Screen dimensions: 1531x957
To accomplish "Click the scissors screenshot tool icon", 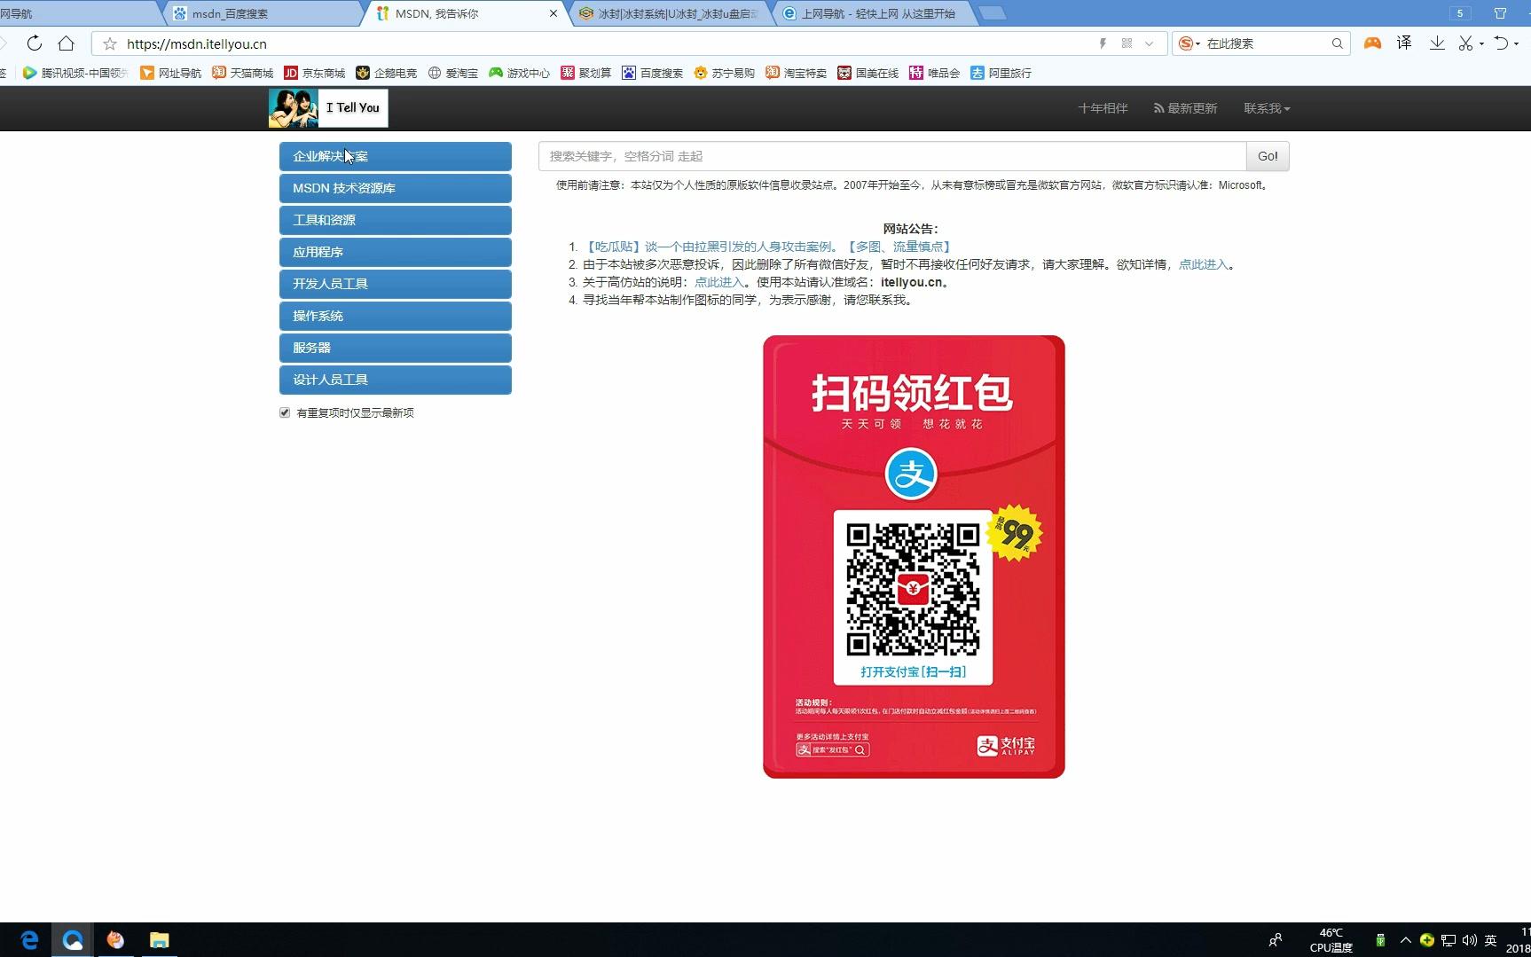I will coord(1466,43).
